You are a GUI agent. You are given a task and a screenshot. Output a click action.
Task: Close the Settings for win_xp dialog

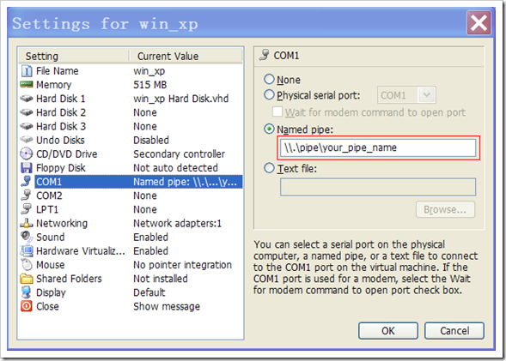coord(479,23)
